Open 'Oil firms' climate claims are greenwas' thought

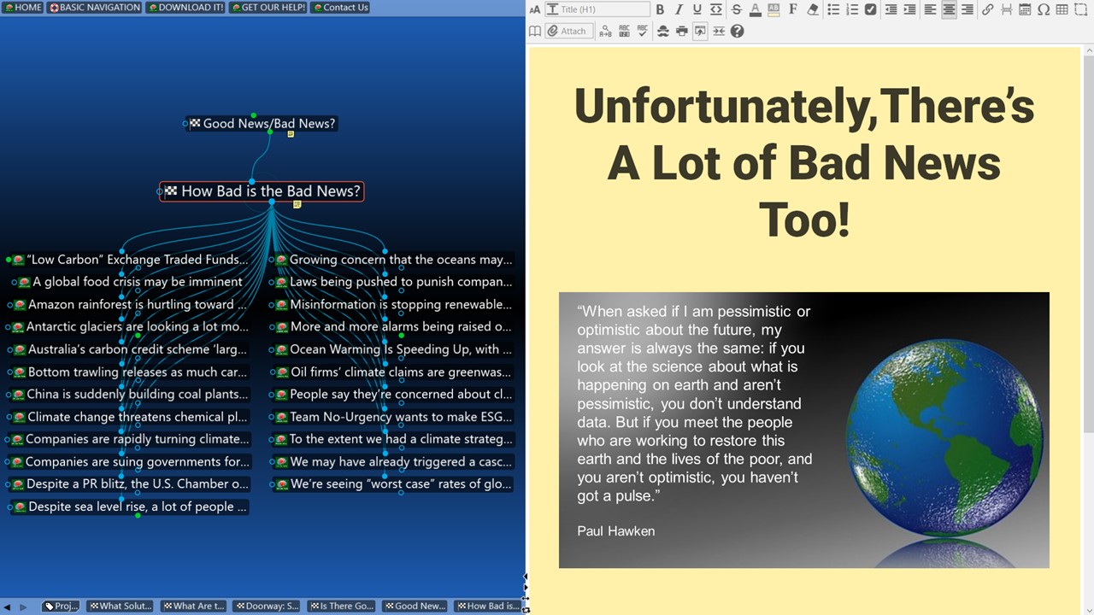pyautogui.click(x=394, y=372)
